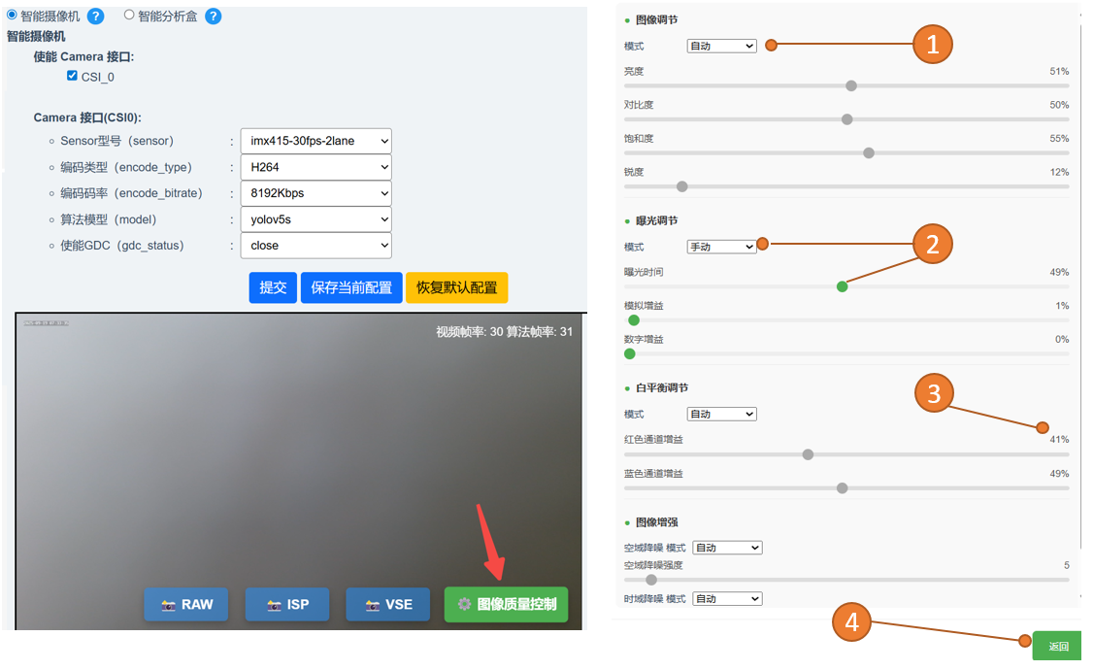
Task: Click the 锐度 value 12%
Action: pos(1059,172)
